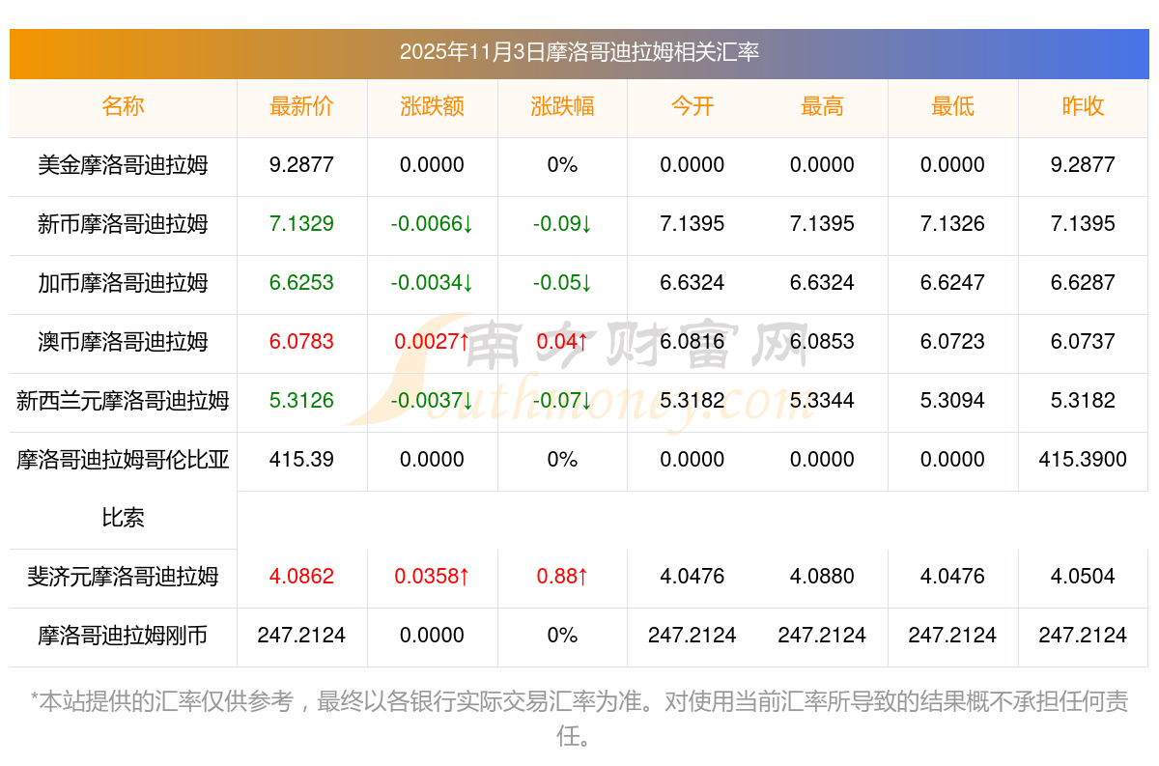
Task: Click the 最高 column header
Action: [x=822, y=106]
